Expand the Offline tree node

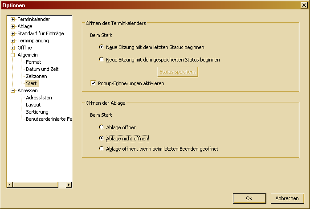[x=13, y=48]
